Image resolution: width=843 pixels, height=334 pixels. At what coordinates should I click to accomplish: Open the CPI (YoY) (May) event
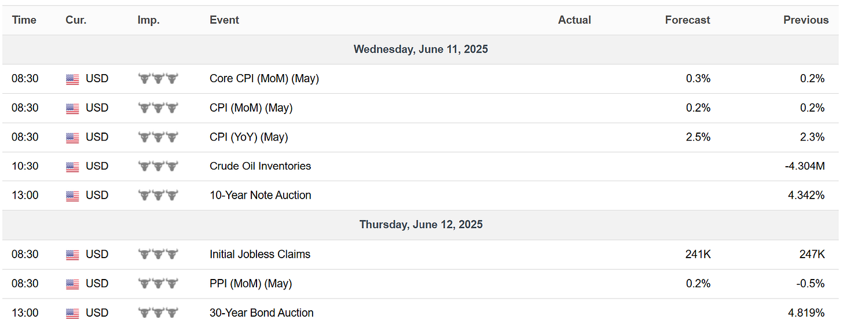(248, 137)
